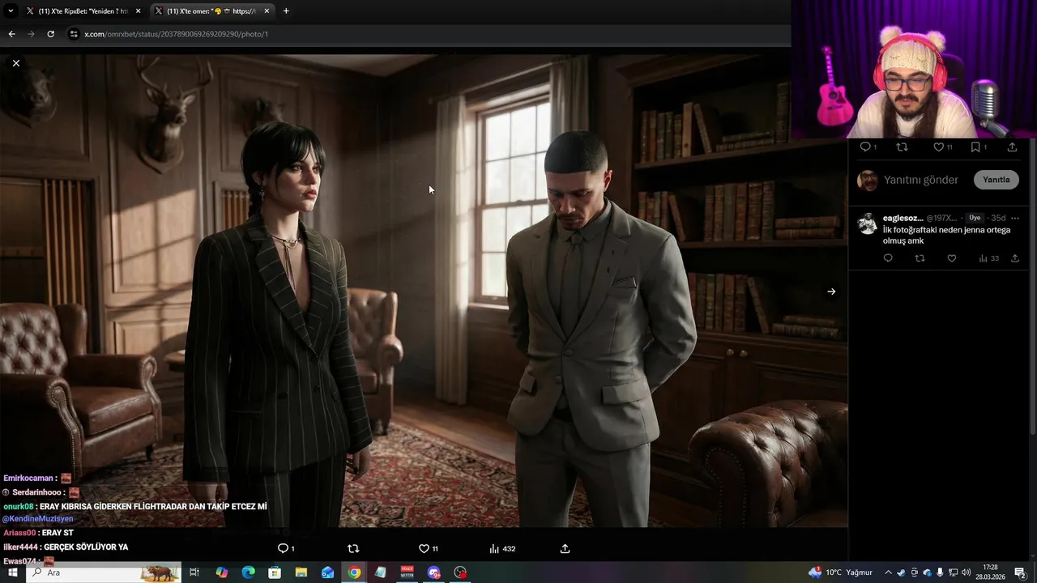
Task: View site information icon in address bar
Action: pyautogui.click(x=74, y=34)
